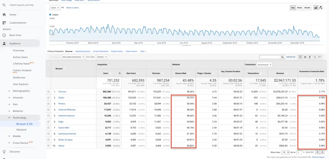Viewport: 329px width, 159px height.
Task: Open the Network report in sidebar
Action: (x=22, y=130)
